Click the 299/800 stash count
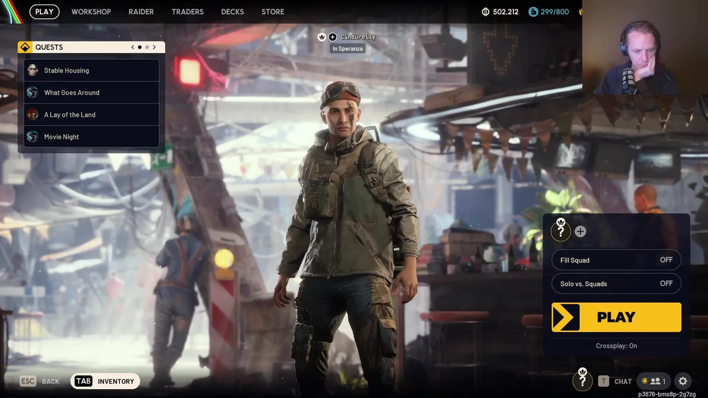This screenshot has height=398, width=708. 555,12
